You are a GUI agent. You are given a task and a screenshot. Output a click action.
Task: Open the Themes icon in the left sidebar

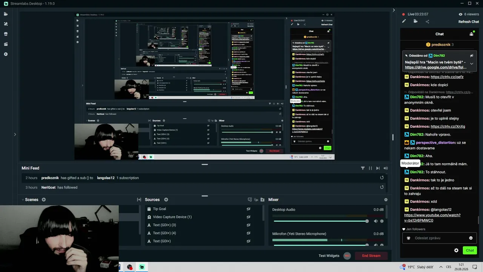6,24
